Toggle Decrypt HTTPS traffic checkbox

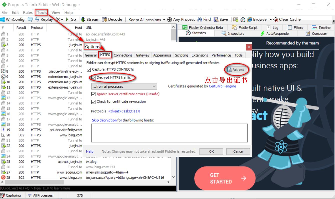(93, 78)
